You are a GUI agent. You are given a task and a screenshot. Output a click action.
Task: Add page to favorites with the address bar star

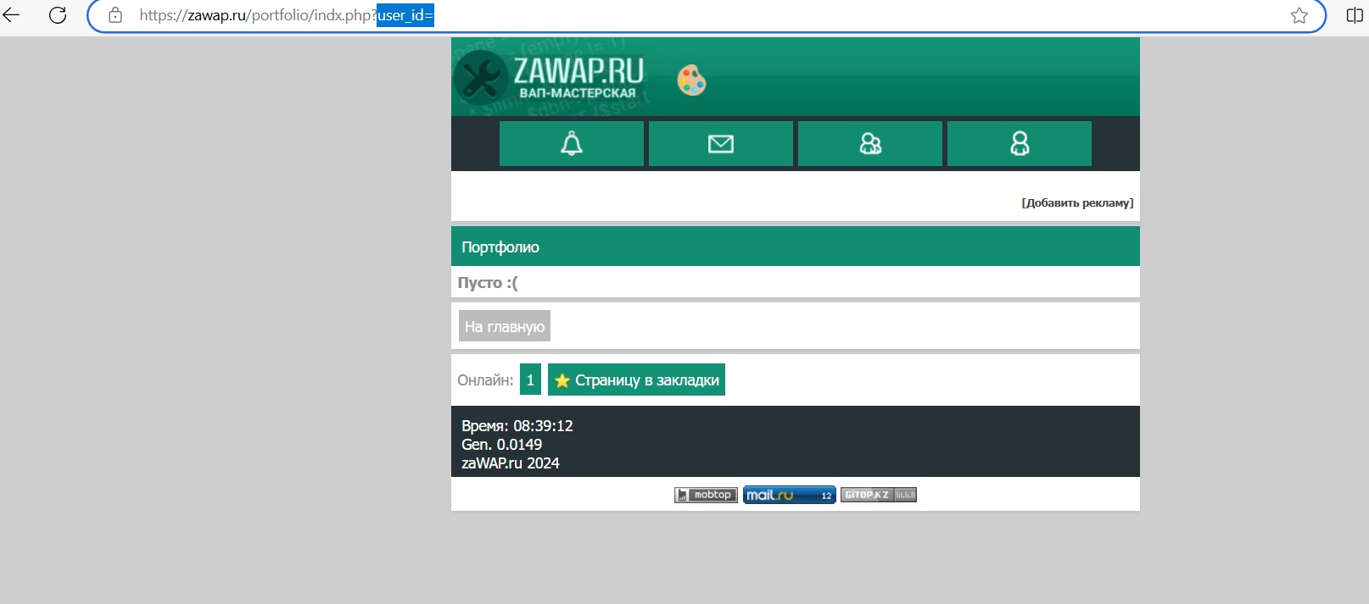[x=1299, y=15]
